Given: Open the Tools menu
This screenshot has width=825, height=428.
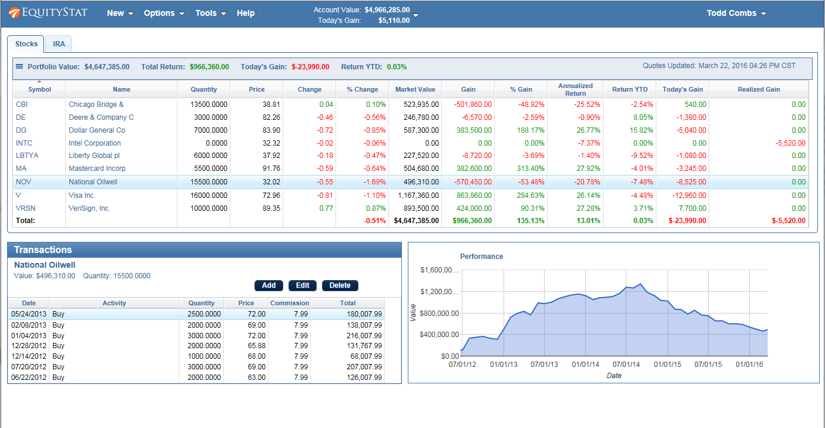Looking at the screenshot, I should tap(211, 13).
